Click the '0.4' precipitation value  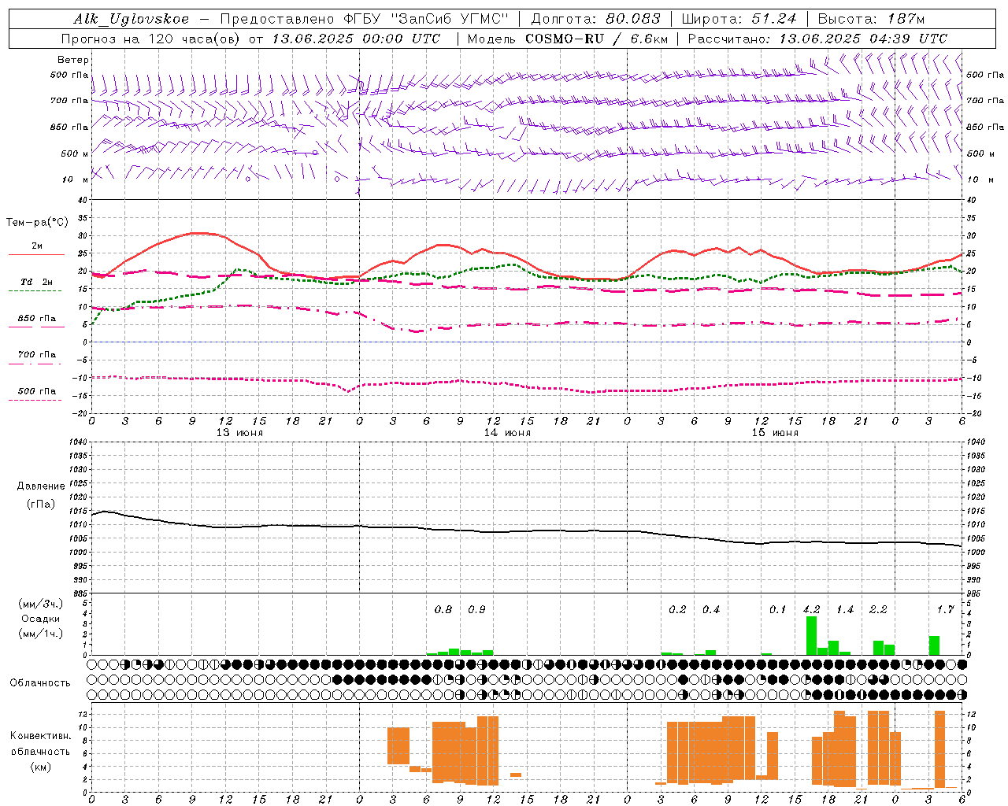coord(711,610)
